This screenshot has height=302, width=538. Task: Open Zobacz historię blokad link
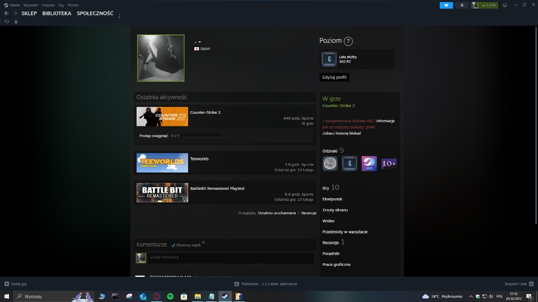point(341,133)
